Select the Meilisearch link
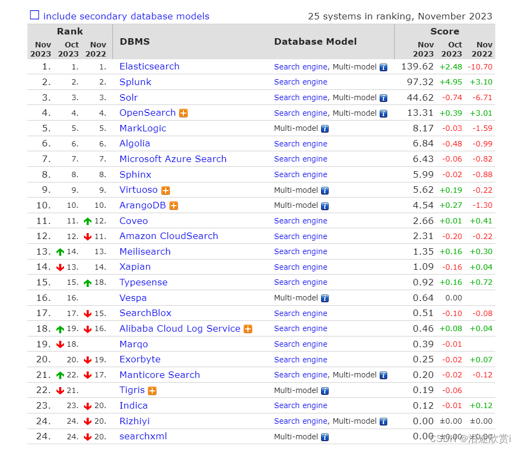This screenshot has height=449, width=519. pyautogui.click(x=145, y=251)
